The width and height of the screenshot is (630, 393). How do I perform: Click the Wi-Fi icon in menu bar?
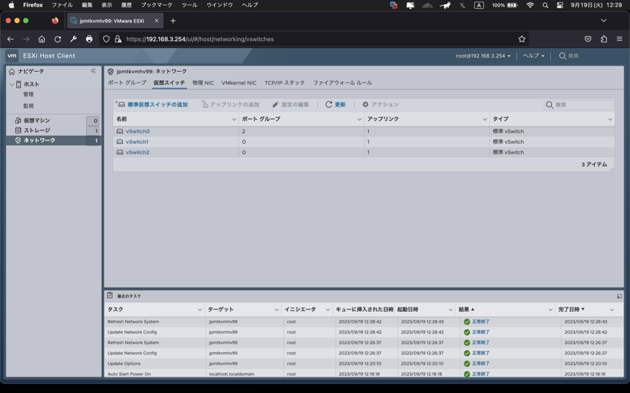[x=530, y=5]
